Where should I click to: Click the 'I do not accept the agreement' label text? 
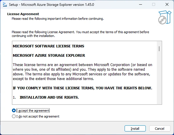pos(38,116)
